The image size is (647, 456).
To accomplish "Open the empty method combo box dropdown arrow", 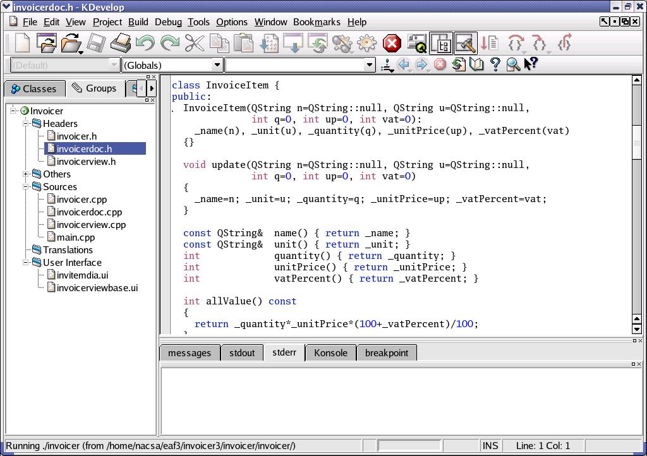I will click(x=370, y=65).
